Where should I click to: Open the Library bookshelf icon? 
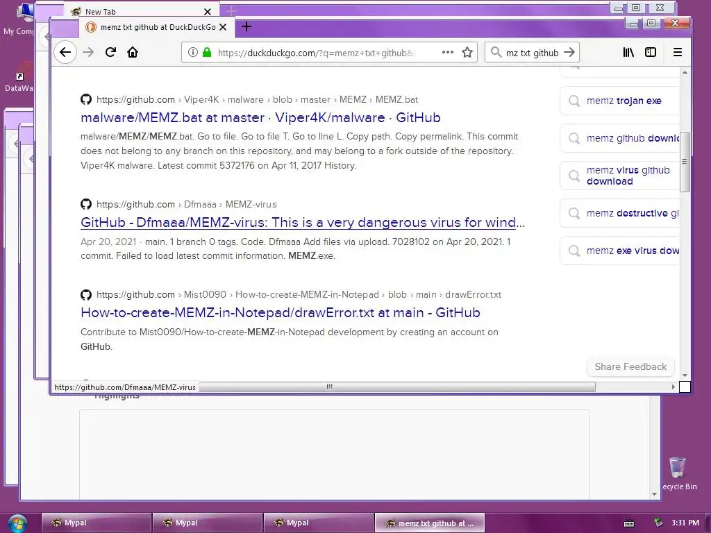coord(628,52)
